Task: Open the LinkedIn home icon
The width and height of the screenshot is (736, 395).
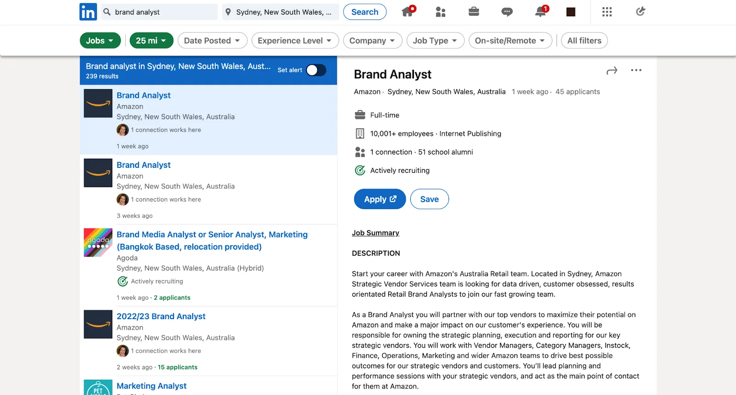Action: [x=408, y=12]
